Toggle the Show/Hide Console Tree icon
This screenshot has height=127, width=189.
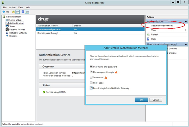[x=18, y=12]
